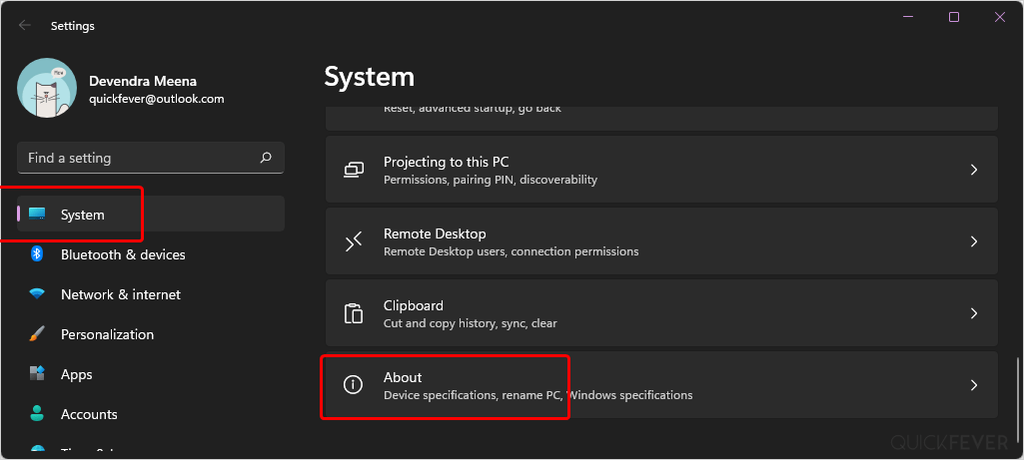Click the Devendra Meena account name
The image size is (1024, 460).
143,81
